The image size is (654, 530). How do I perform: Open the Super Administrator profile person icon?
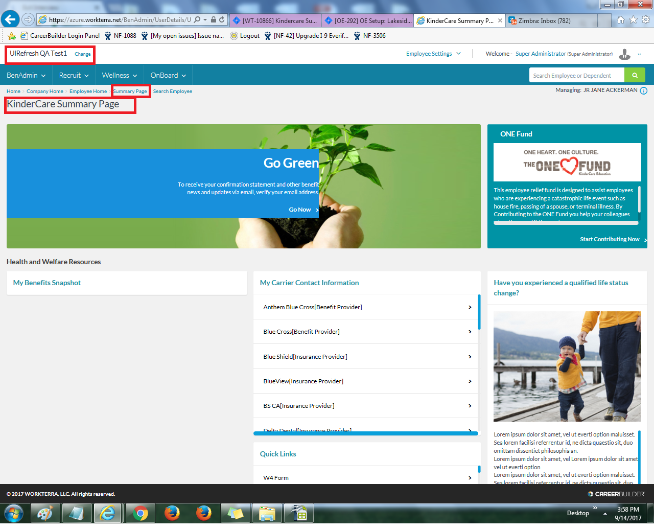pyautogui.click(x=624, y=54)
